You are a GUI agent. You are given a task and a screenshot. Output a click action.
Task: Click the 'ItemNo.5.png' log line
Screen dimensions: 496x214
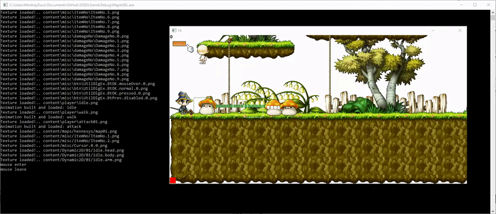(60, 12)
